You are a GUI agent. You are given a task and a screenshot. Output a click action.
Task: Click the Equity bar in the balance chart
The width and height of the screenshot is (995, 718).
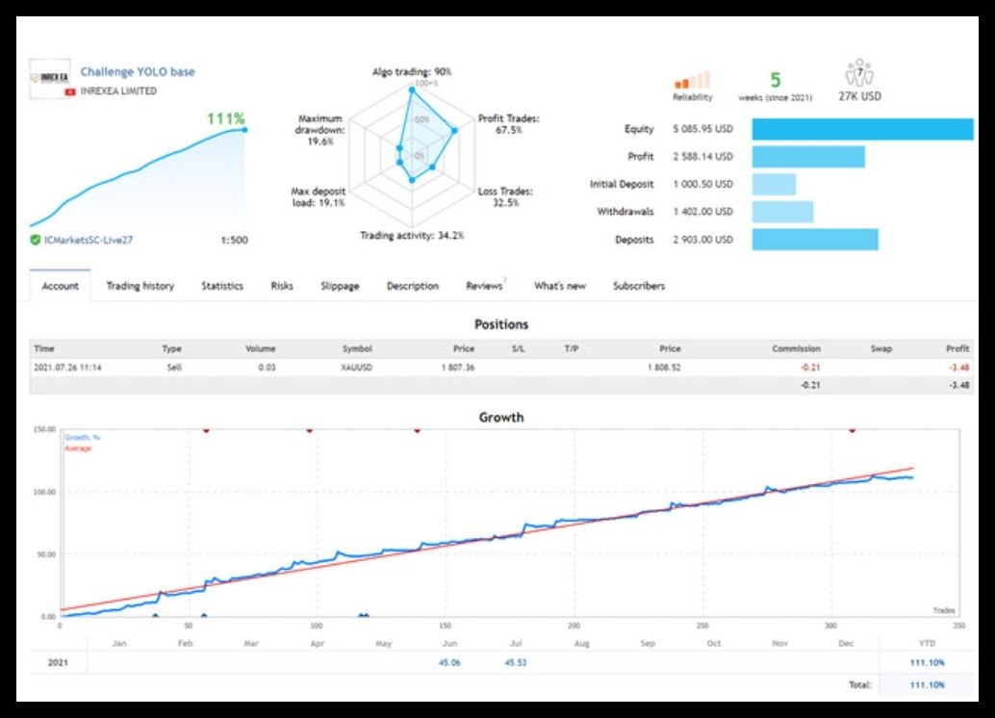tap(862, 129)
